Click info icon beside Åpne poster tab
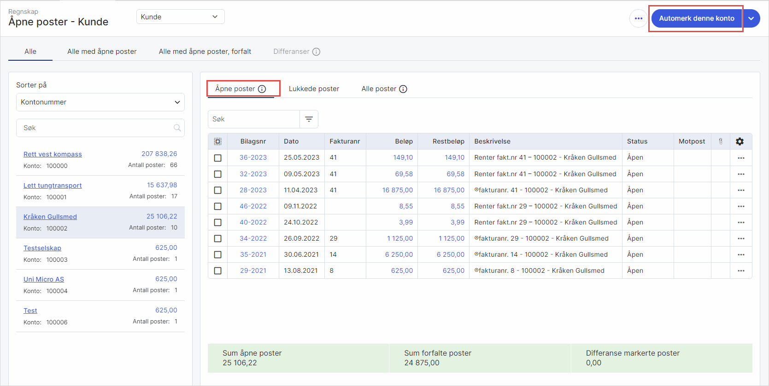The height and width of the screenshot is (386, 769). click(262, 89)
